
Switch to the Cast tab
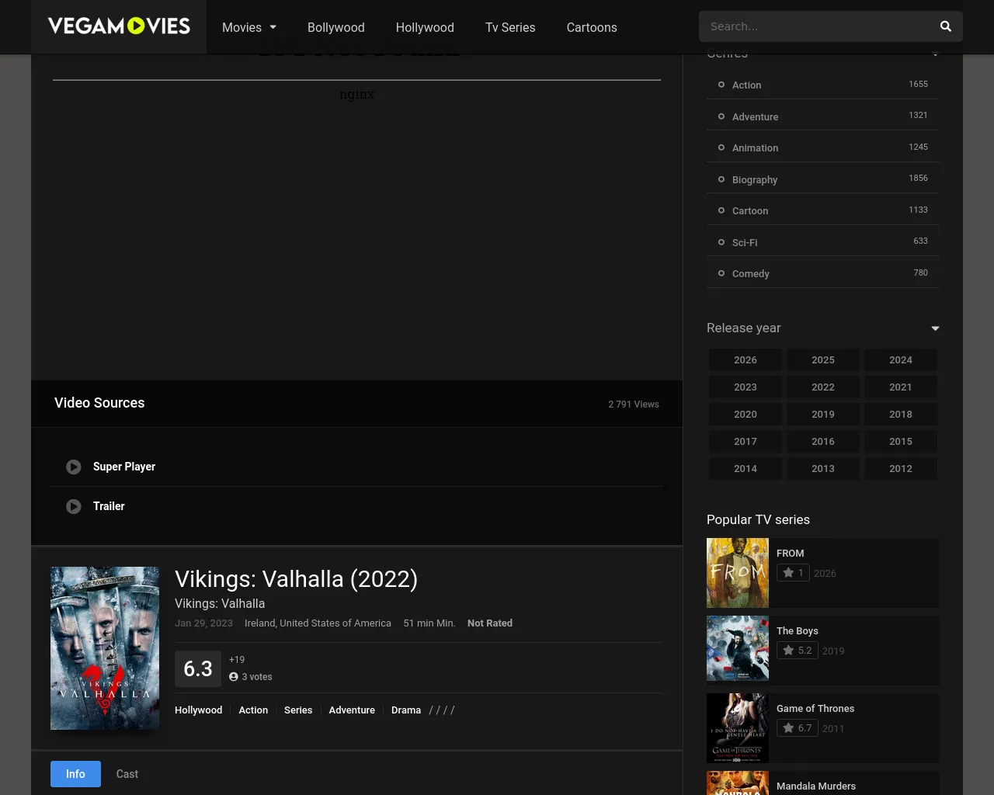click(127, 774)
